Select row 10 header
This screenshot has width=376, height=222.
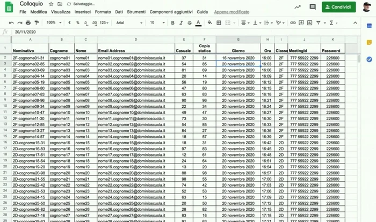pyautogui.click(x=5, y=106)
